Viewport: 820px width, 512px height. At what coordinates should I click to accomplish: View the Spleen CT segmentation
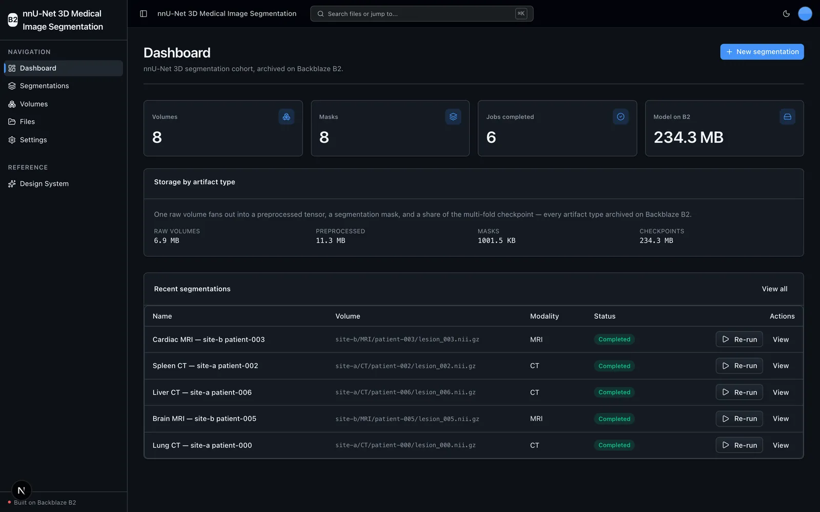(781, 366)
